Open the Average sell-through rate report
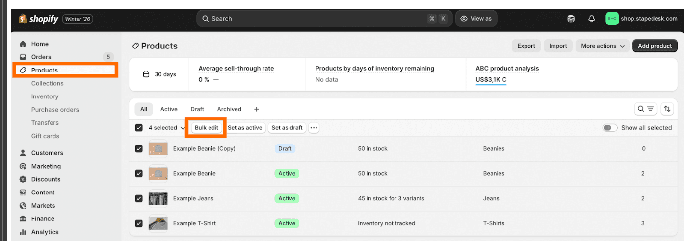The height and width of the screenshot is (241, 684). [236, 69]
